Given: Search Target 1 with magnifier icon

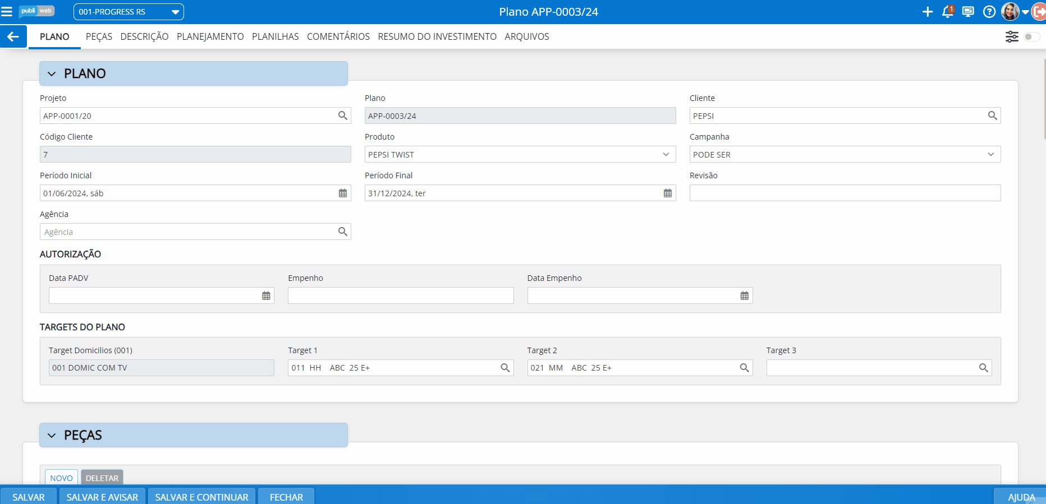Looking at the screenshot, I should coord(505,368).
